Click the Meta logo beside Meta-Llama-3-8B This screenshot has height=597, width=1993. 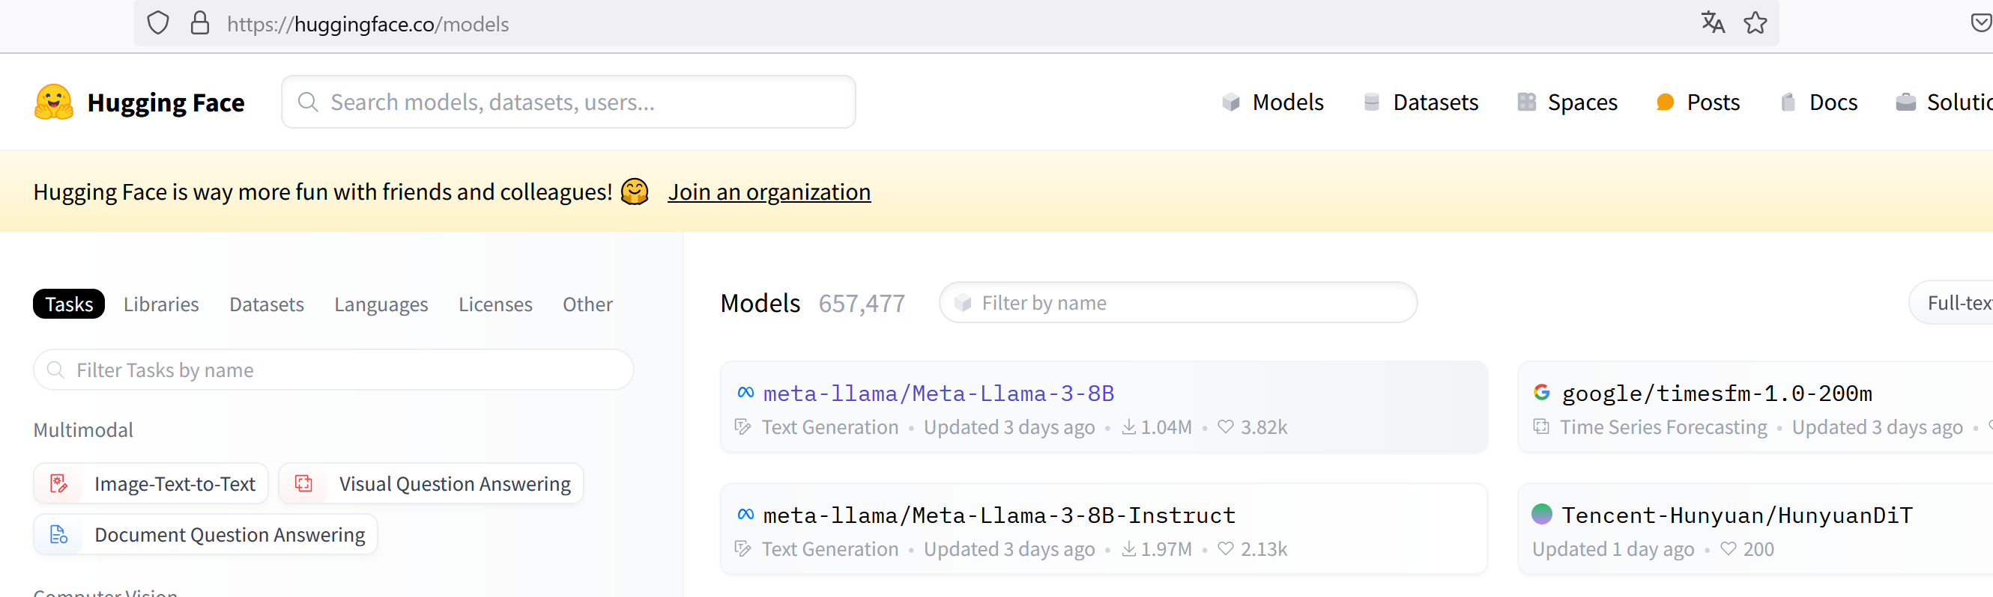[x=746, y=392]
